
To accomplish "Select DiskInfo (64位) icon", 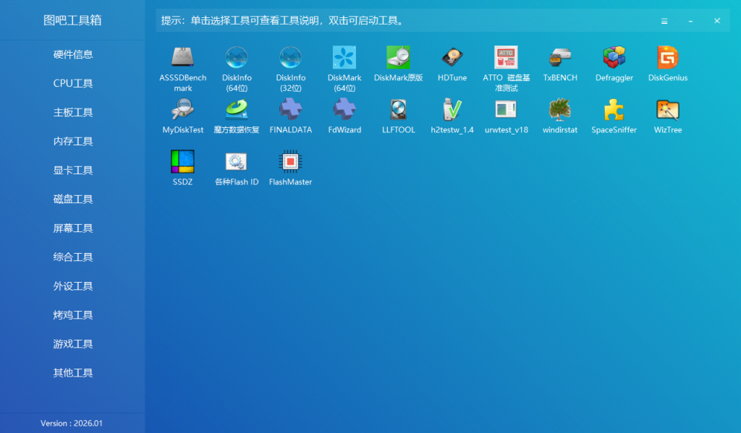I will coord(237,58).
